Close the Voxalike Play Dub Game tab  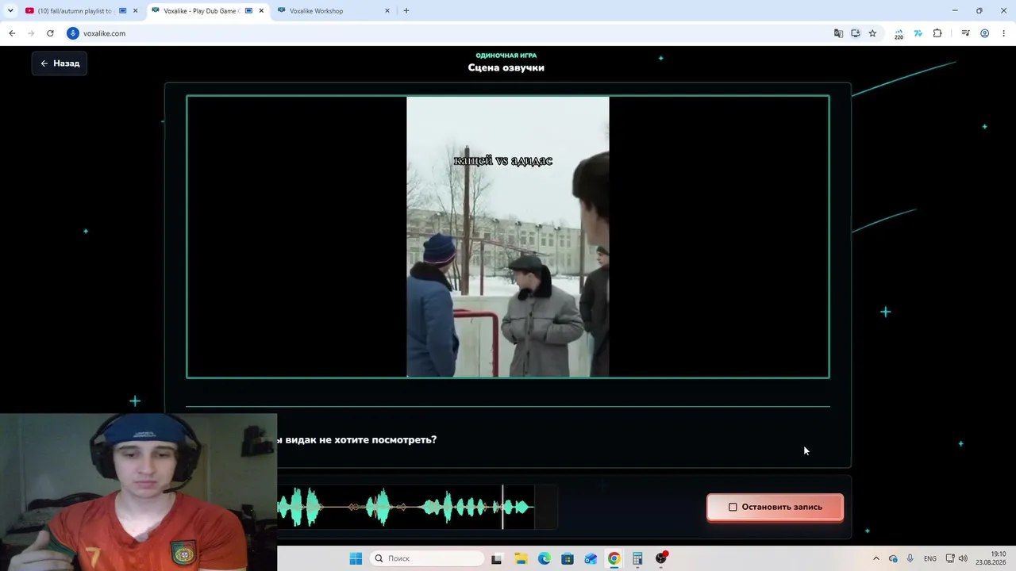point(261,11)
